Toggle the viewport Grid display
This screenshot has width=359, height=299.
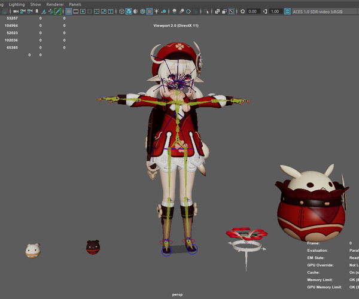pyautogui.click(x=69, y=11)
